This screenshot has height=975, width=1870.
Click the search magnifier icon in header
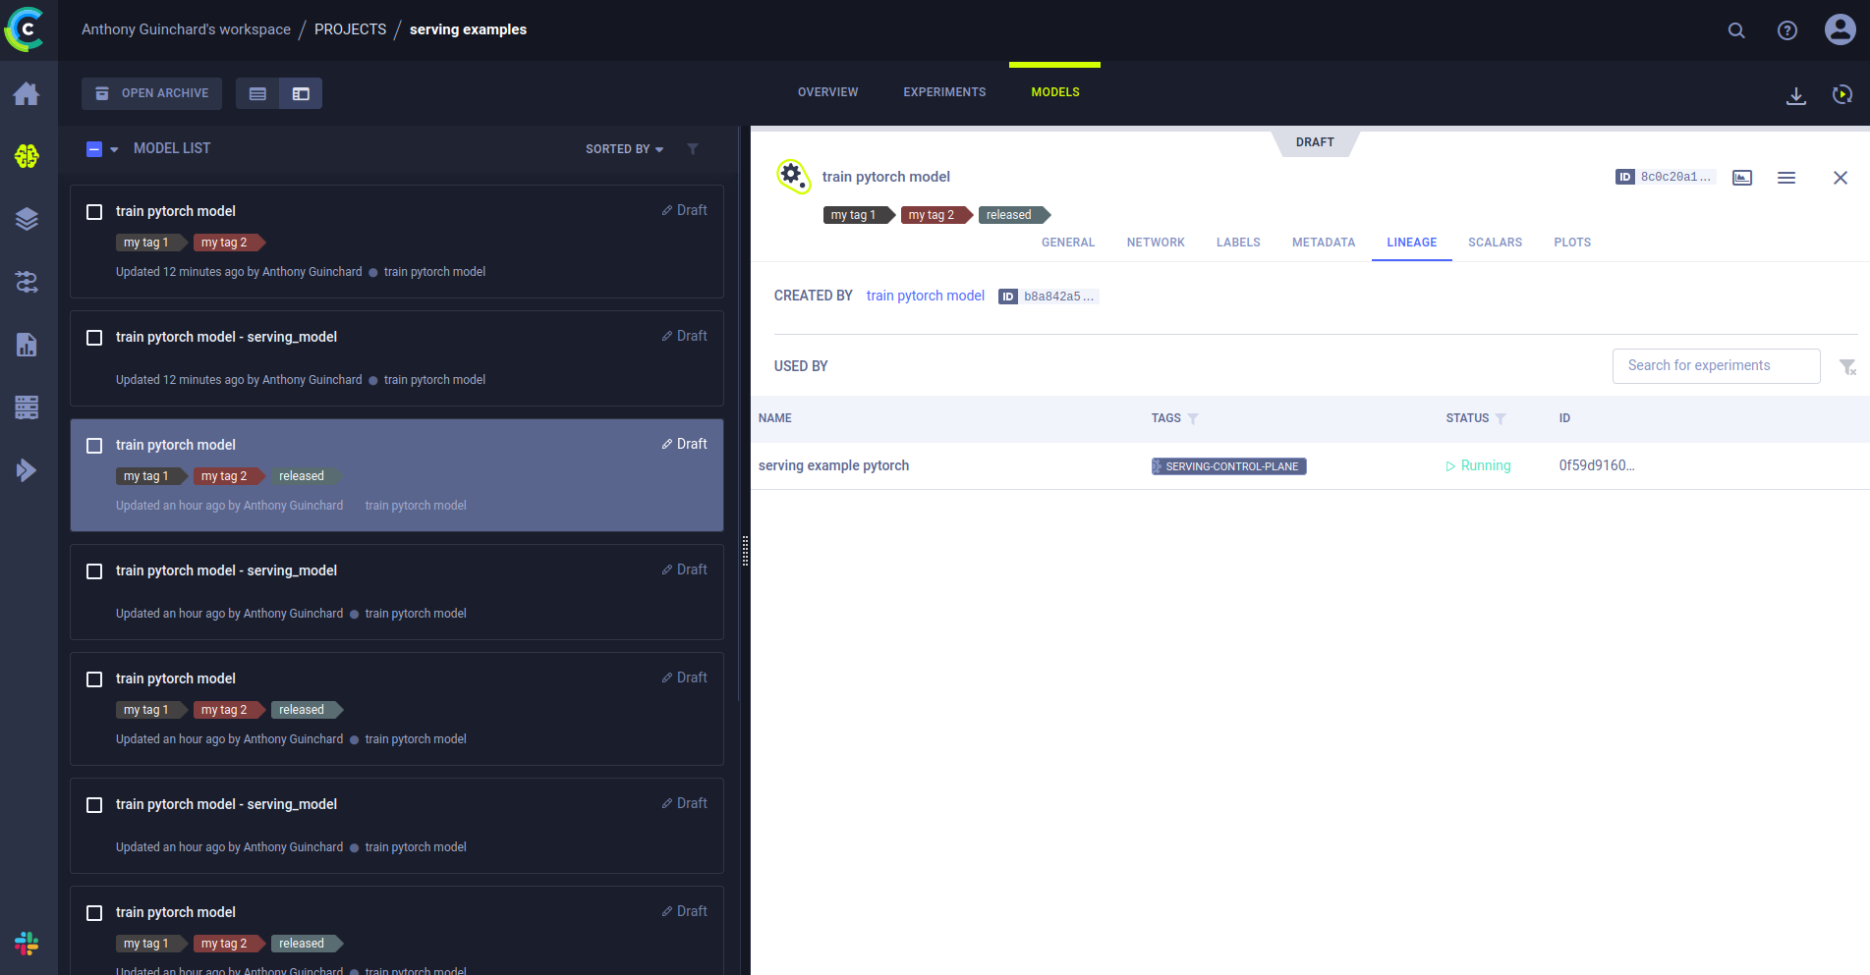(1736, 30)
